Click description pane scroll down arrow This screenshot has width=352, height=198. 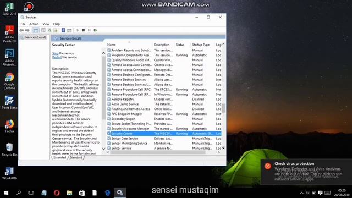(x=103, y=148)
